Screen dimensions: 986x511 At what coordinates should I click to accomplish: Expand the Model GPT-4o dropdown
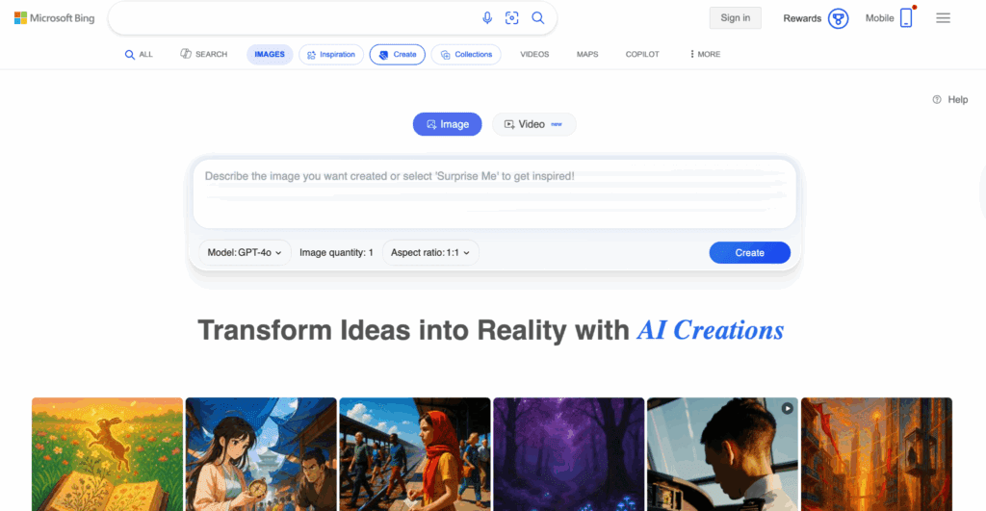pos(245,253)
